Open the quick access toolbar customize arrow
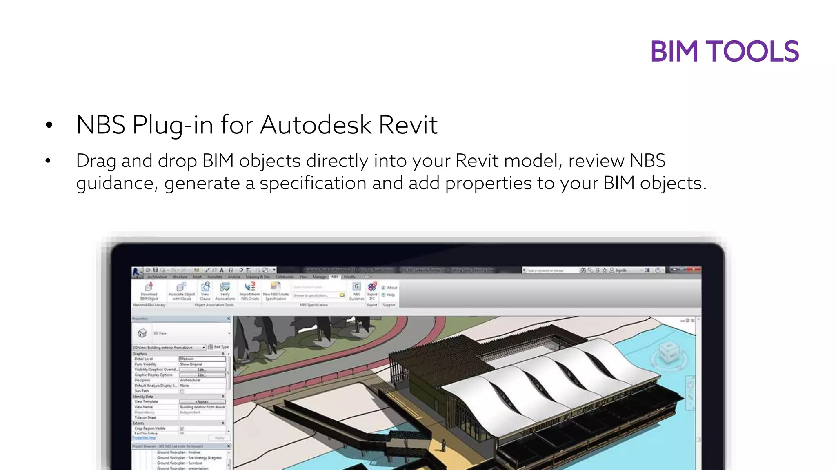The width and height of the screenshot is (836, 470). point(275,270)
